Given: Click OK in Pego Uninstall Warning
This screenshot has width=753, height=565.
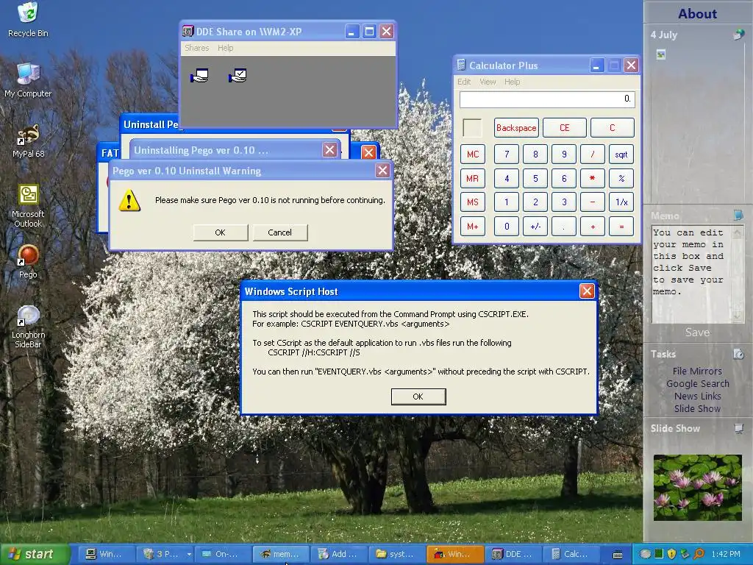Looking at the screenshot, I should pyautogui.click(x=221, y=232).
